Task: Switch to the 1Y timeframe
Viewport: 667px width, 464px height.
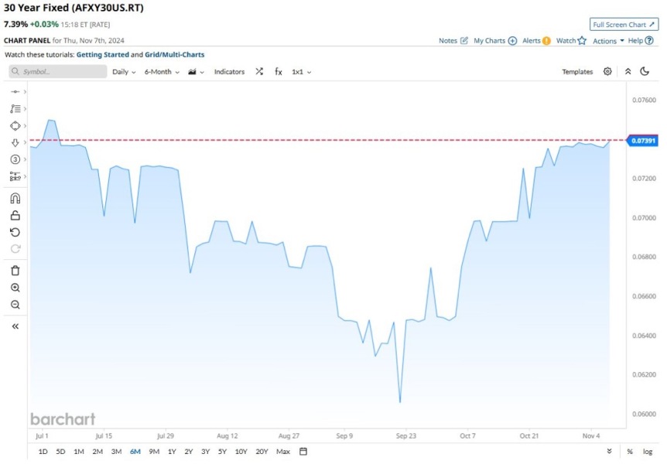Action: [171, 451]
